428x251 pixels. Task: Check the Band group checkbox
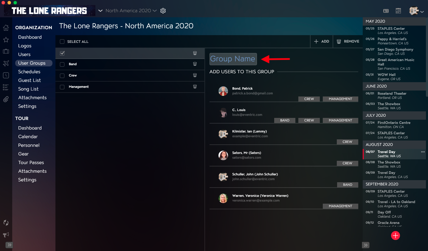(62, 64)
